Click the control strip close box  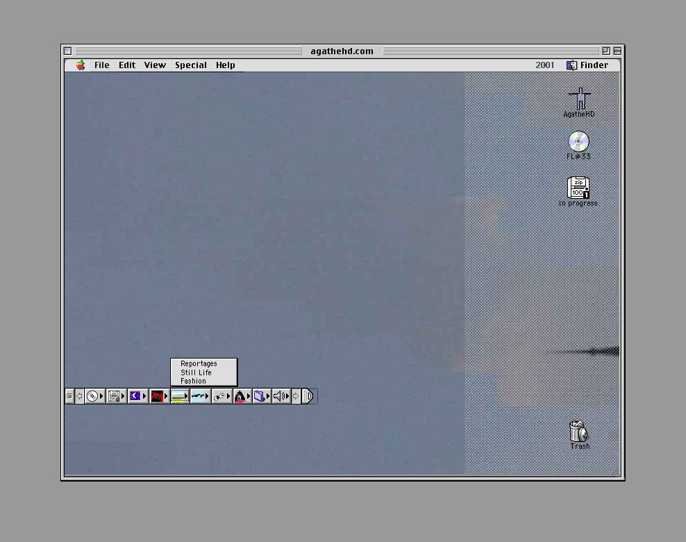pos(69,396)
